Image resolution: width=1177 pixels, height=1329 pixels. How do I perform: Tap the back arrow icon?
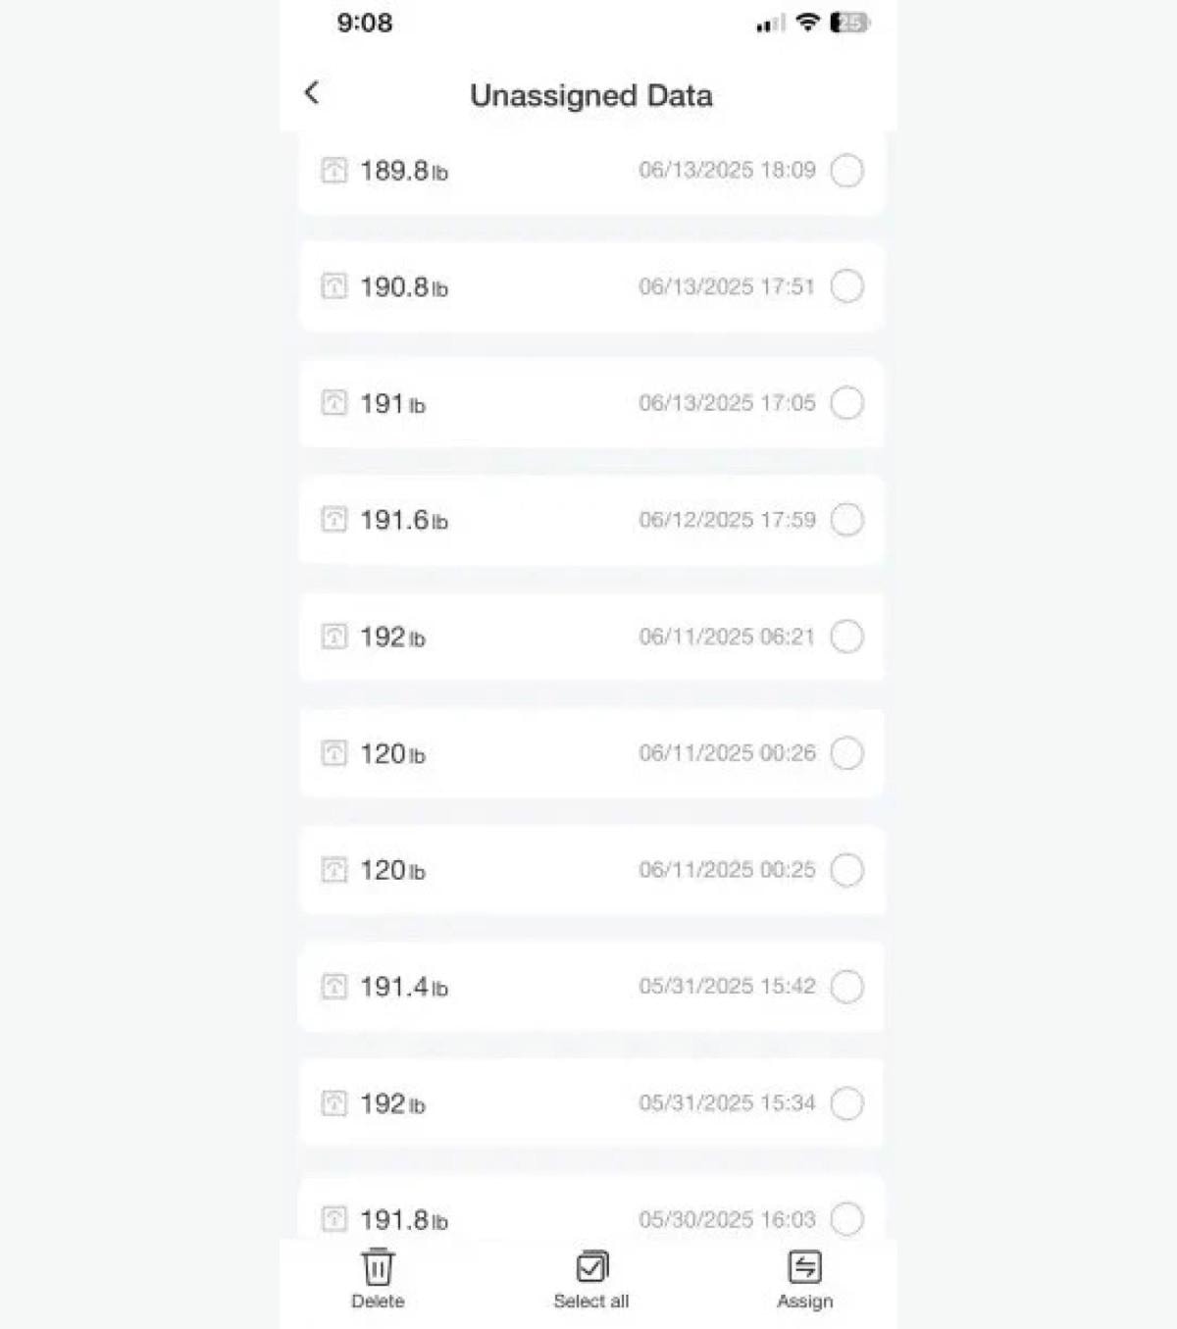(312, 93)
